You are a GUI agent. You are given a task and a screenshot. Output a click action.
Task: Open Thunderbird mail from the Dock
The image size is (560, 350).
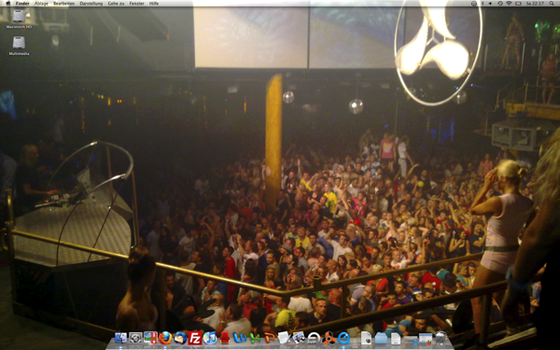click(180, 338)
